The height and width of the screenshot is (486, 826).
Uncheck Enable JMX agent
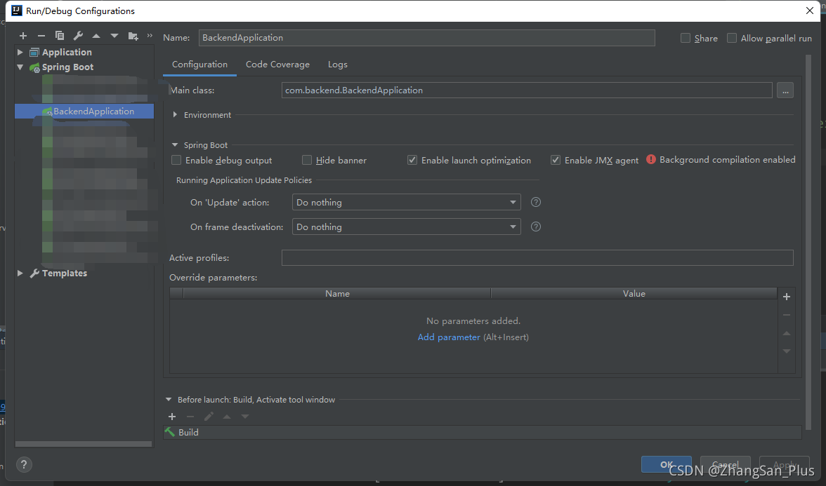tap(555, 160)
